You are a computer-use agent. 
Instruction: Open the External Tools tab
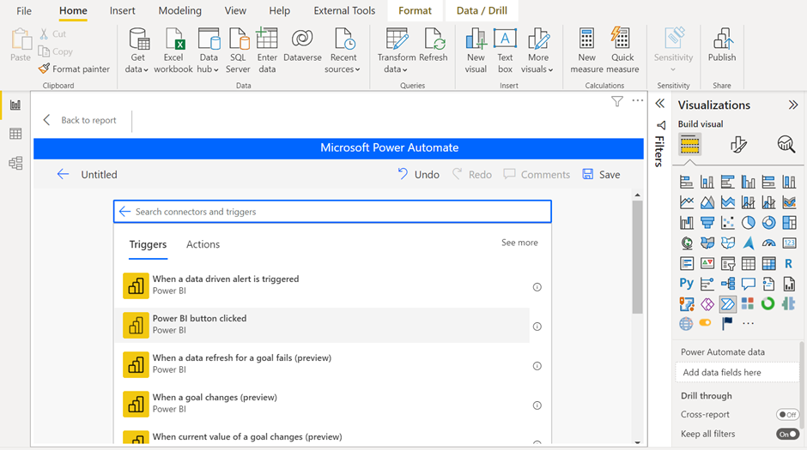[344, 11]
